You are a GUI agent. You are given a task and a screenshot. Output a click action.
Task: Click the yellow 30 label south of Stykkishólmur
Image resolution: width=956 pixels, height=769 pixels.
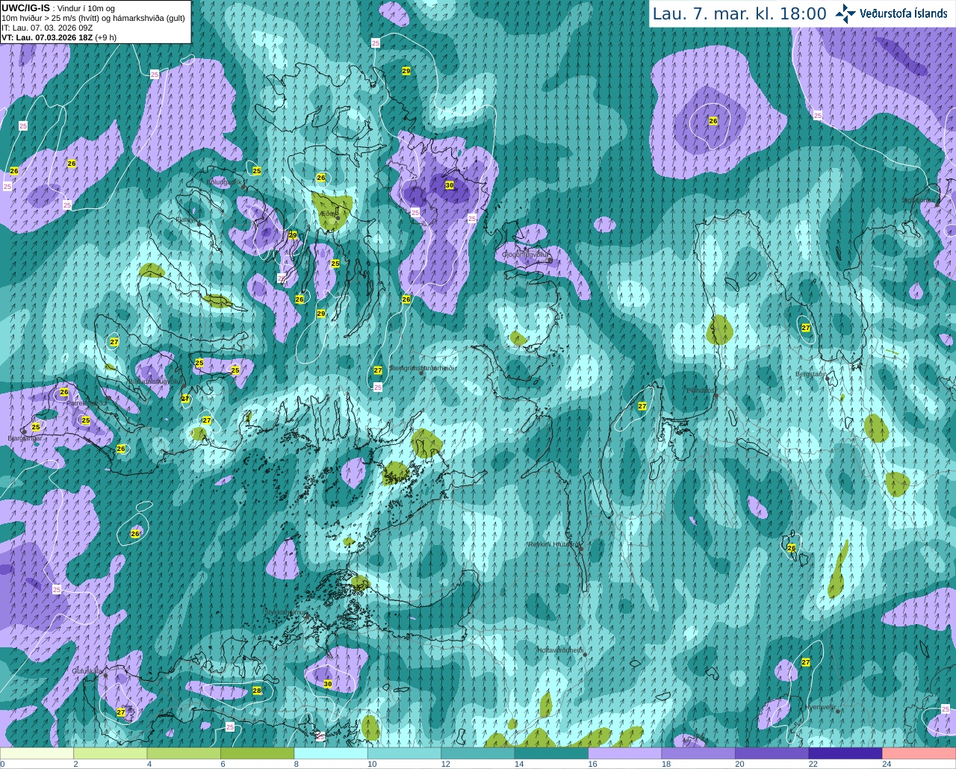pos(328,684)
